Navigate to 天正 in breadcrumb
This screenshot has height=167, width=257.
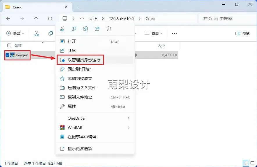93,19
